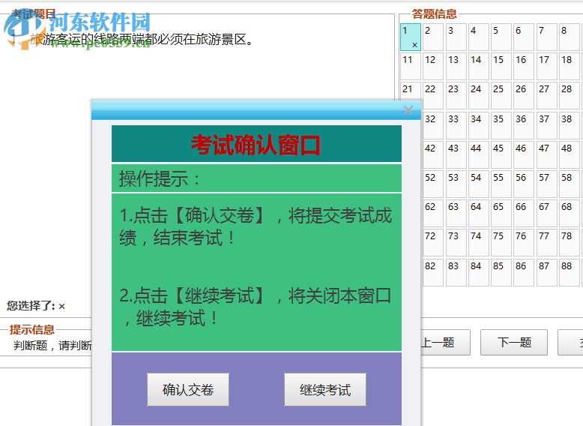Open question 7 from answer grid
The image size is (583, 426).
point(546,37)
